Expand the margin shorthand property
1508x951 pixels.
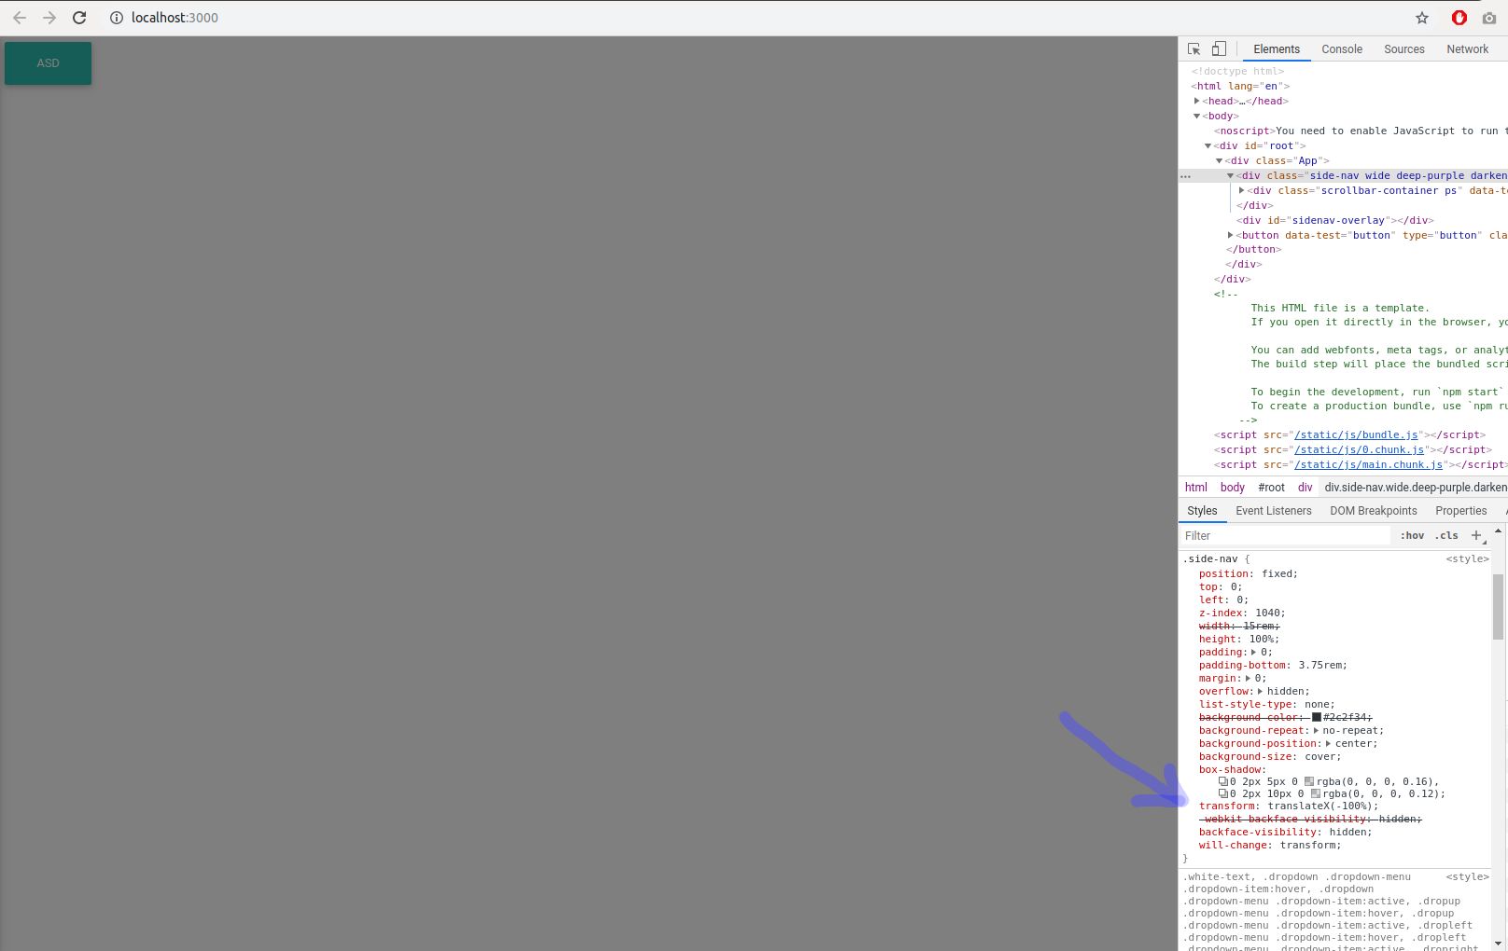[1248, 678]
